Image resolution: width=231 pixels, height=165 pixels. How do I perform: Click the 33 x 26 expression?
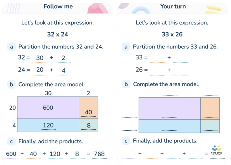click(x=172, y=34)
